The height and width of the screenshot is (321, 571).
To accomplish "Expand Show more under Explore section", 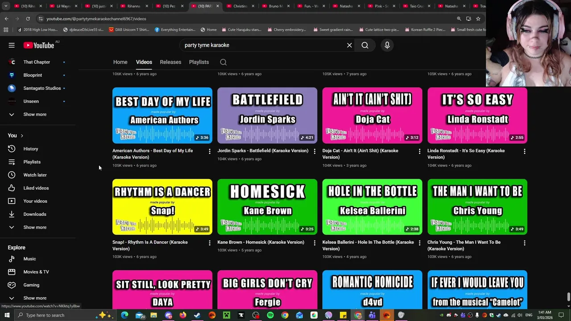I will (36, 298).
